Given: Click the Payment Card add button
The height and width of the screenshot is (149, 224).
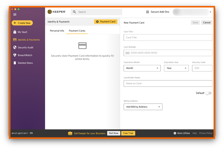Looking at the screenshot, I should 106,22.
